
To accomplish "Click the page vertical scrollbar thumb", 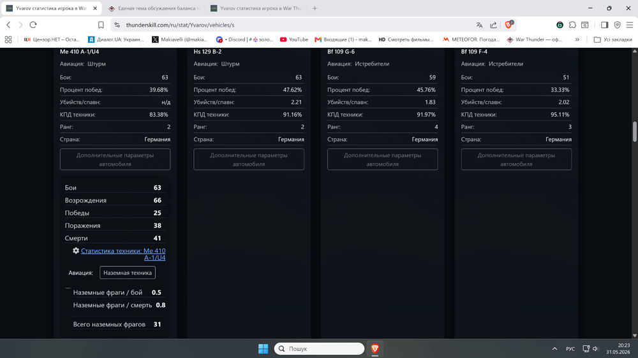I will [x=634, y=132].
